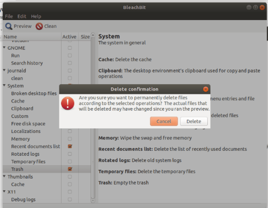Click the red Clean icon
Viewport: 268px width, 208px height.
[x=39, y=26]
